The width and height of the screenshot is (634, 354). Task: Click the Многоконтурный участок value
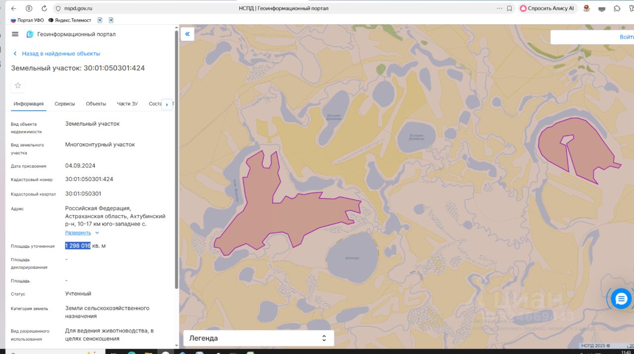(100, 145)
